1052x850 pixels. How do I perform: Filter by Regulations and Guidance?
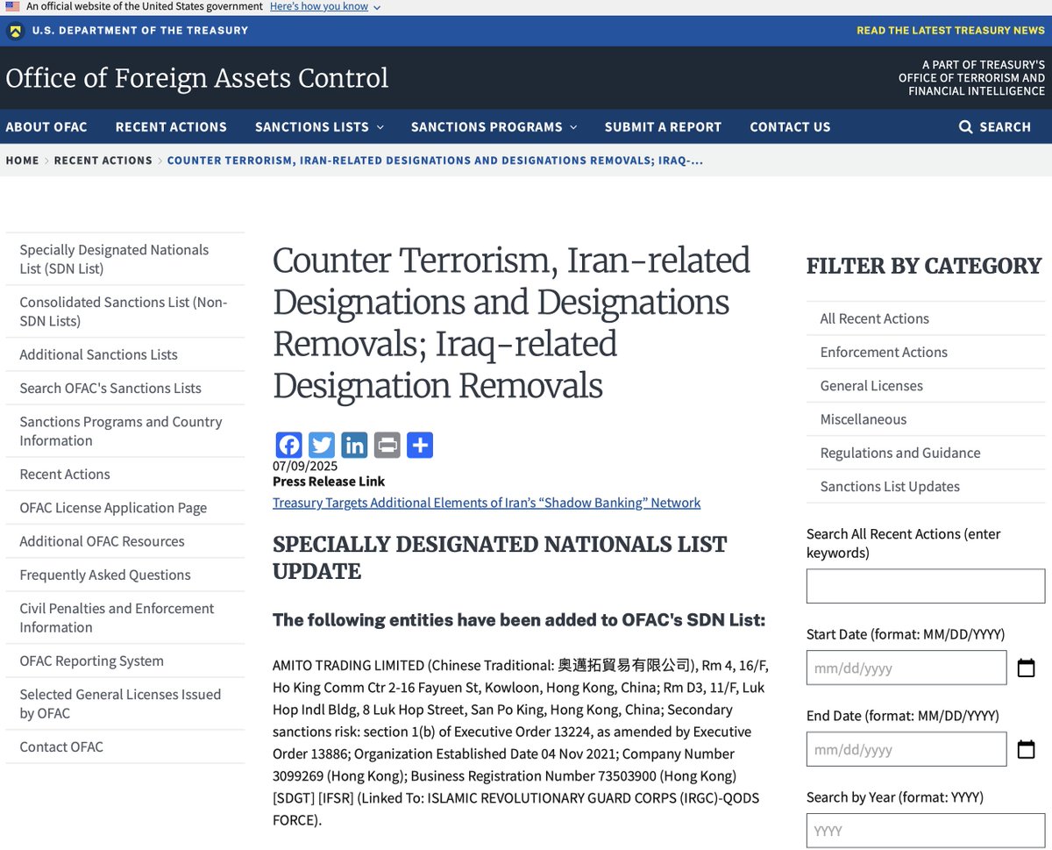925,453
